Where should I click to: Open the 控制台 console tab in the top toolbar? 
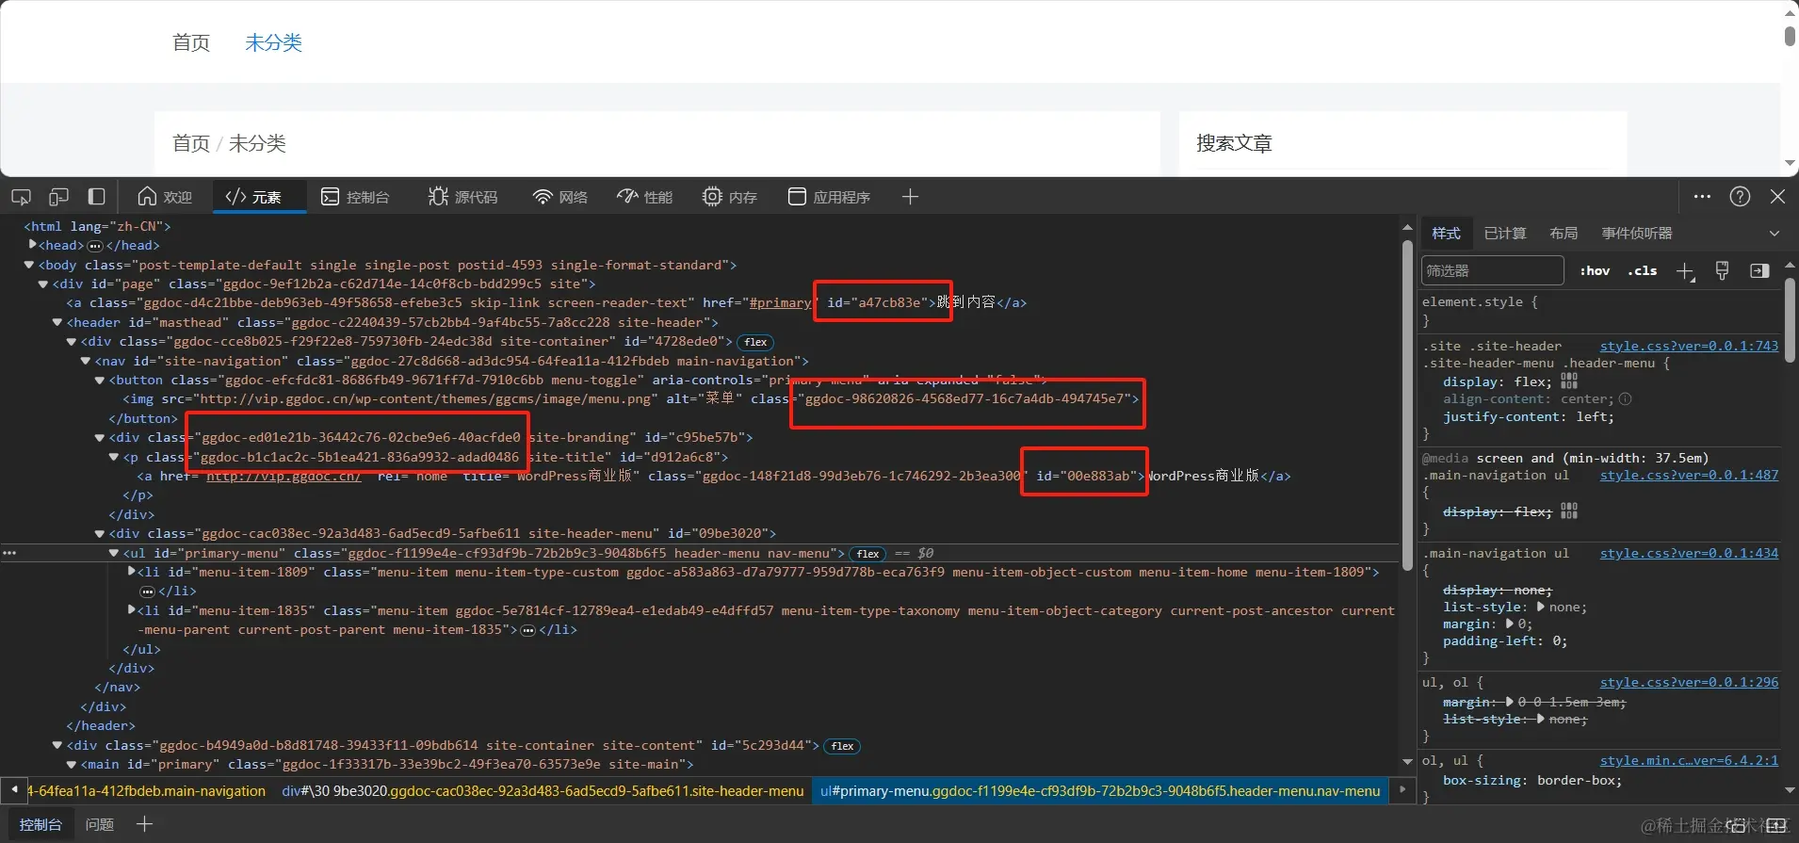point(355,197)
